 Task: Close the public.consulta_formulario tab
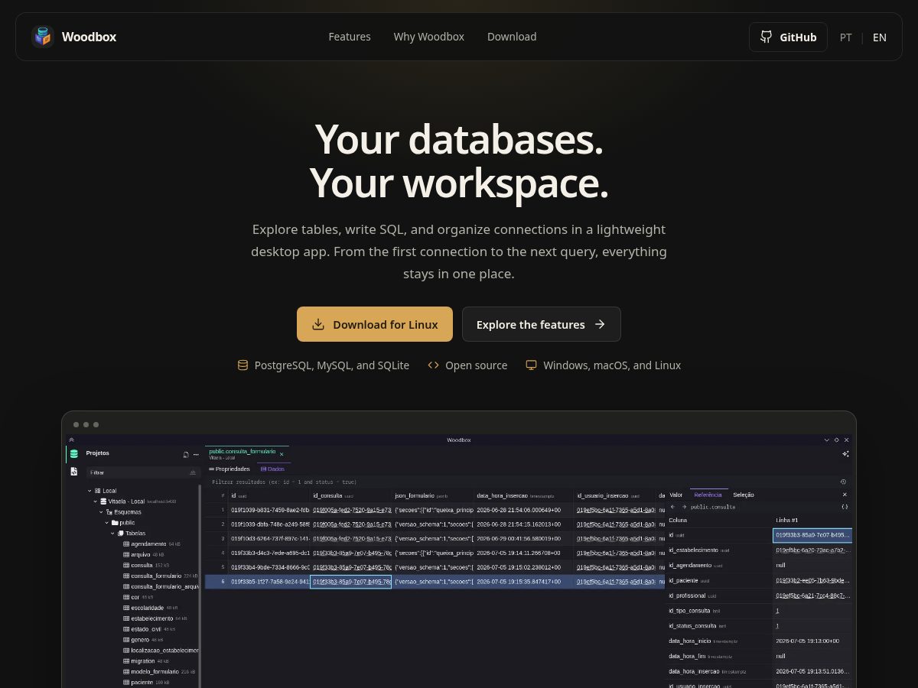pyautogui.click(x=282, y=454)
